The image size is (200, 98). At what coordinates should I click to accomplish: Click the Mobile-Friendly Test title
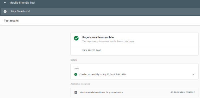click(22, 3)
